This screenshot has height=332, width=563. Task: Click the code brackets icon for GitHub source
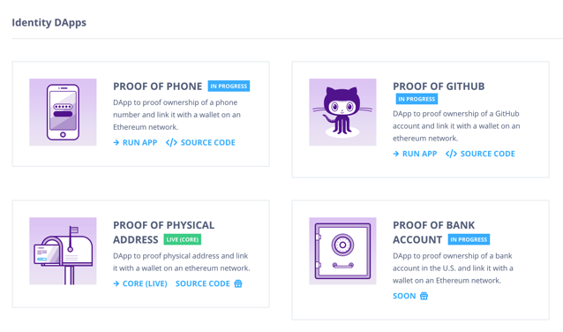(451, 154)
